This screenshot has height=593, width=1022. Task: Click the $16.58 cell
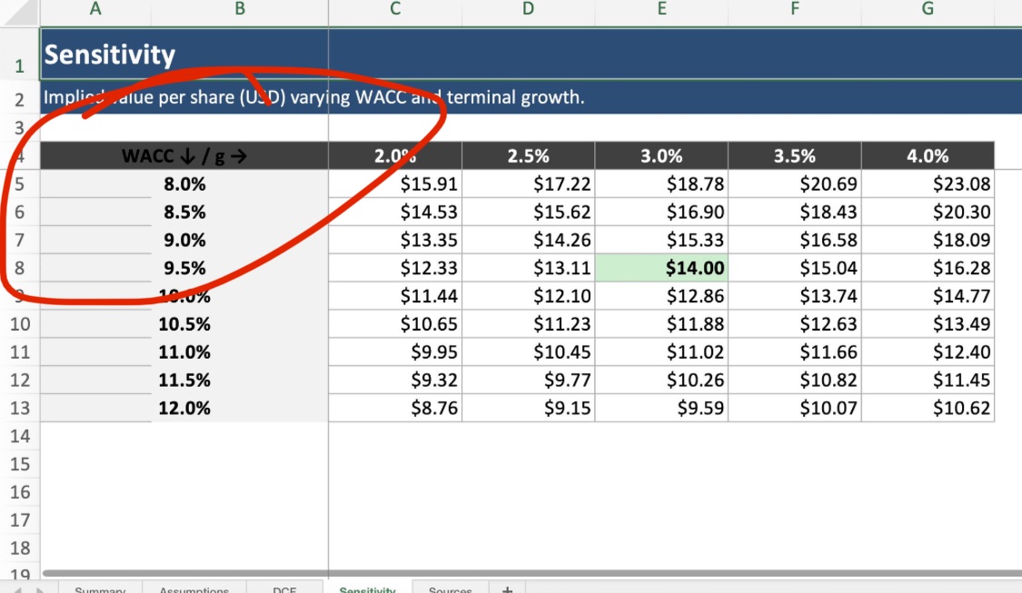click(795, 240)
